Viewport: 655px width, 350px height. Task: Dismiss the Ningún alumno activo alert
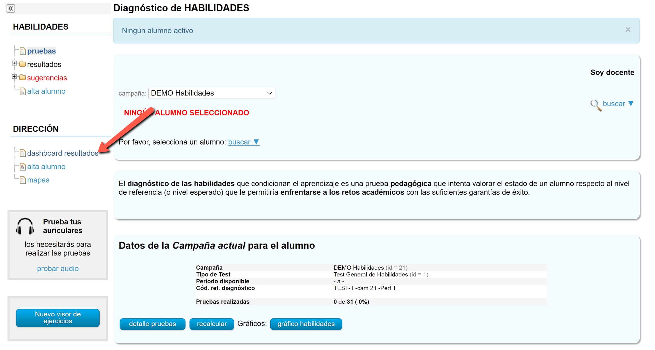click(628, 30)
